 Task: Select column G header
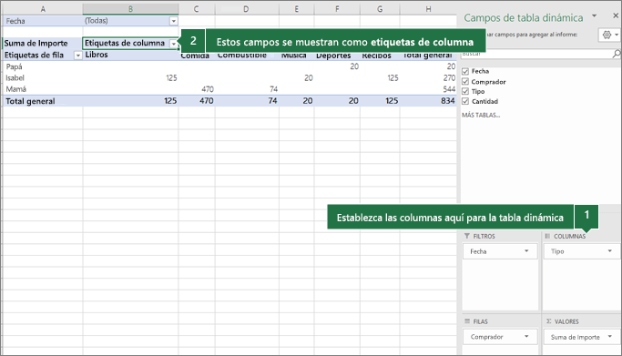click(380, 9)
